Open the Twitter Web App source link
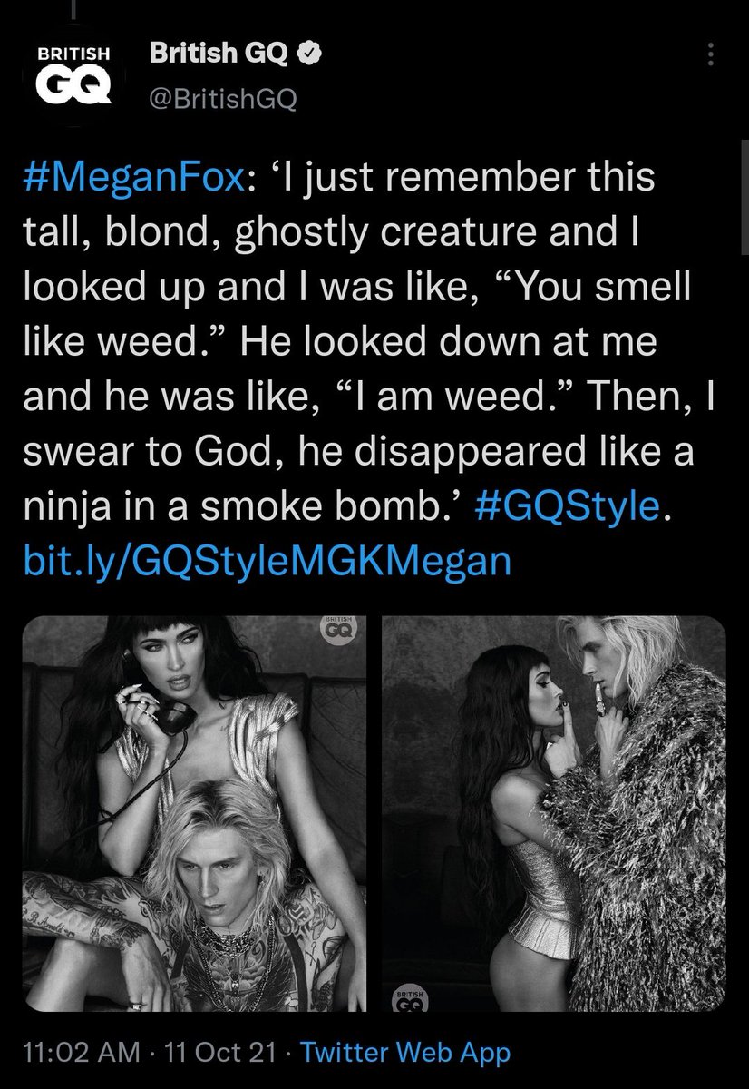The image size is (749, 1089). tap(404, 1053)
